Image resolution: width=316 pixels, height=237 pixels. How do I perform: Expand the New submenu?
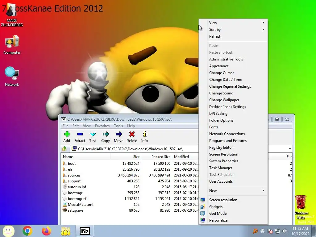pos(233,191)
